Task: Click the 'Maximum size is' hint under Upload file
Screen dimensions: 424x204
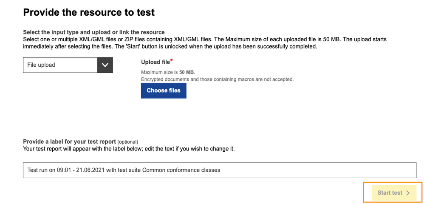Action: click(159, 72)
